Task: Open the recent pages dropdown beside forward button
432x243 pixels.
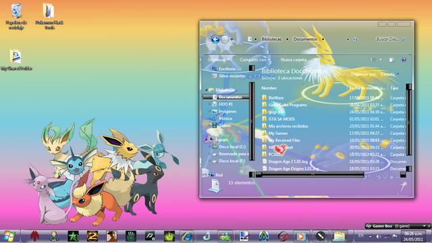Action: (232, 40)
